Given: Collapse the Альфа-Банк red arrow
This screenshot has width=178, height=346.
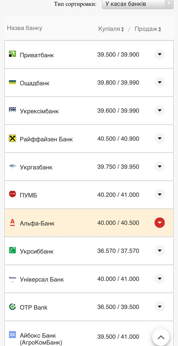Looking at the screenshot, I should pos(160,222).
